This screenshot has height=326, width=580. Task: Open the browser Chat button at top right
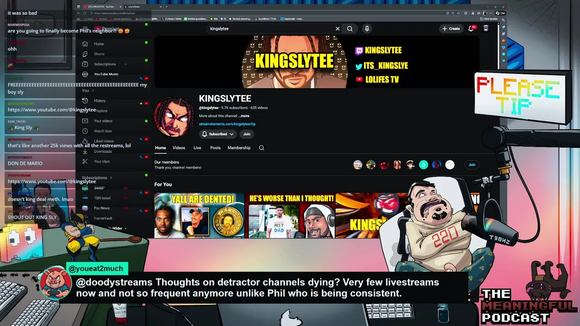500,13
